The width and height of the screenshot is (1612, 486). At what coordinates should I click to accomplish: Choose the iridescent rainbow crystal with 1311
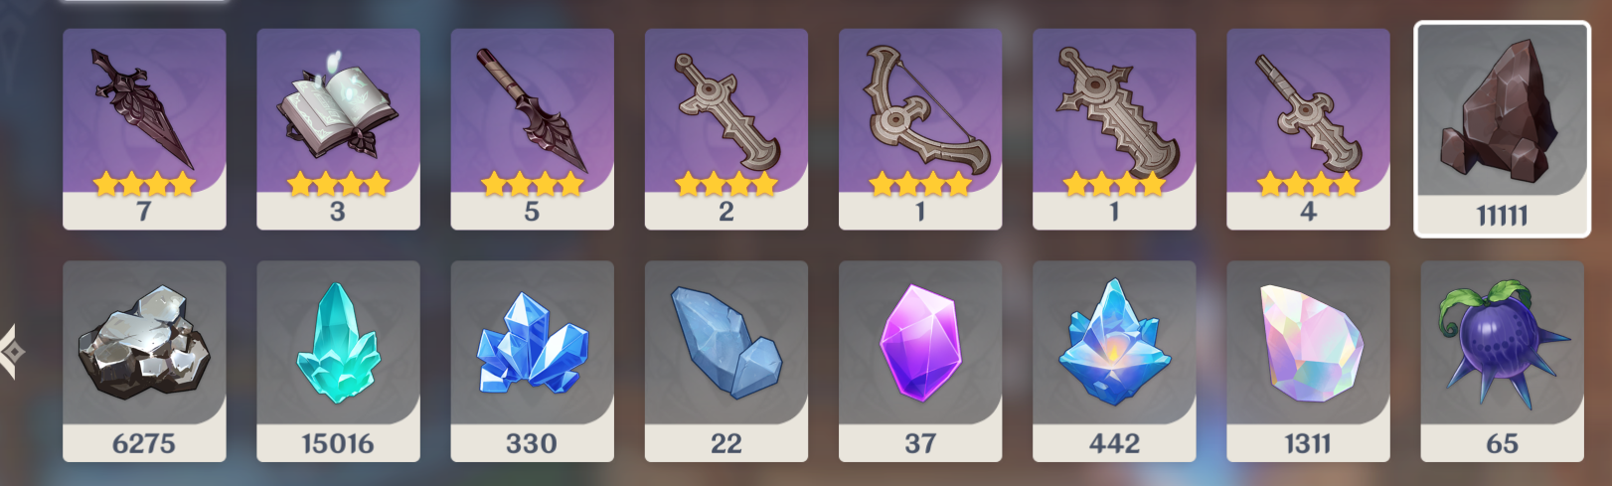[1308, 362]
